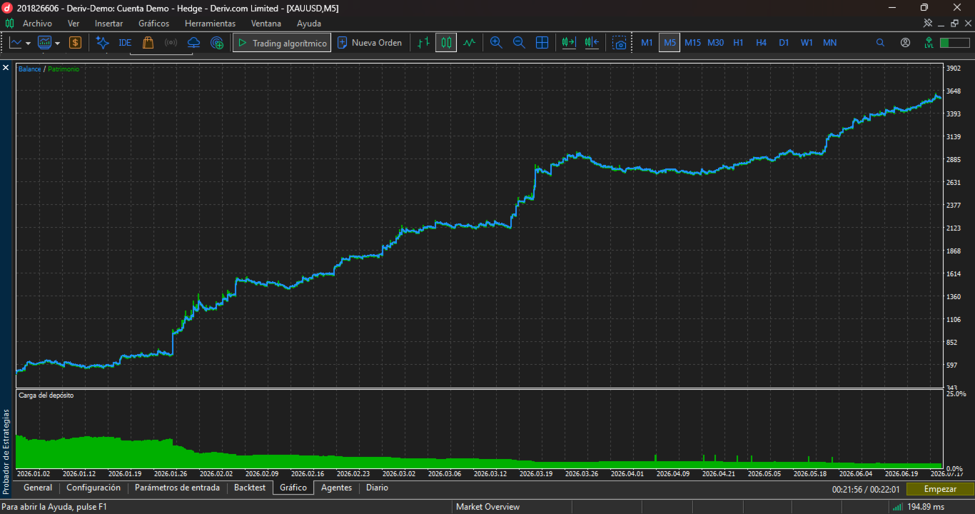Click the tile windows grid icon
This screenshot has height=514, width=975.
[542, 43]
